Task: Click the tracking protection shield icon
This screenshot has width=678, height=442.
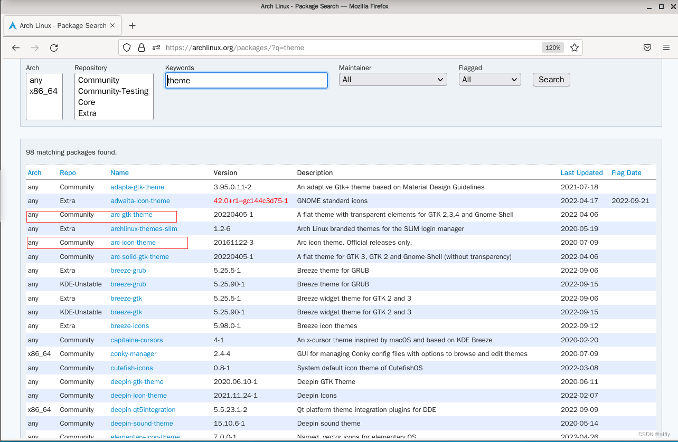Action: [x=127, y=47]
